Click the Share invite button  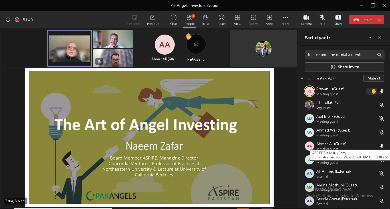pos(344,67)
